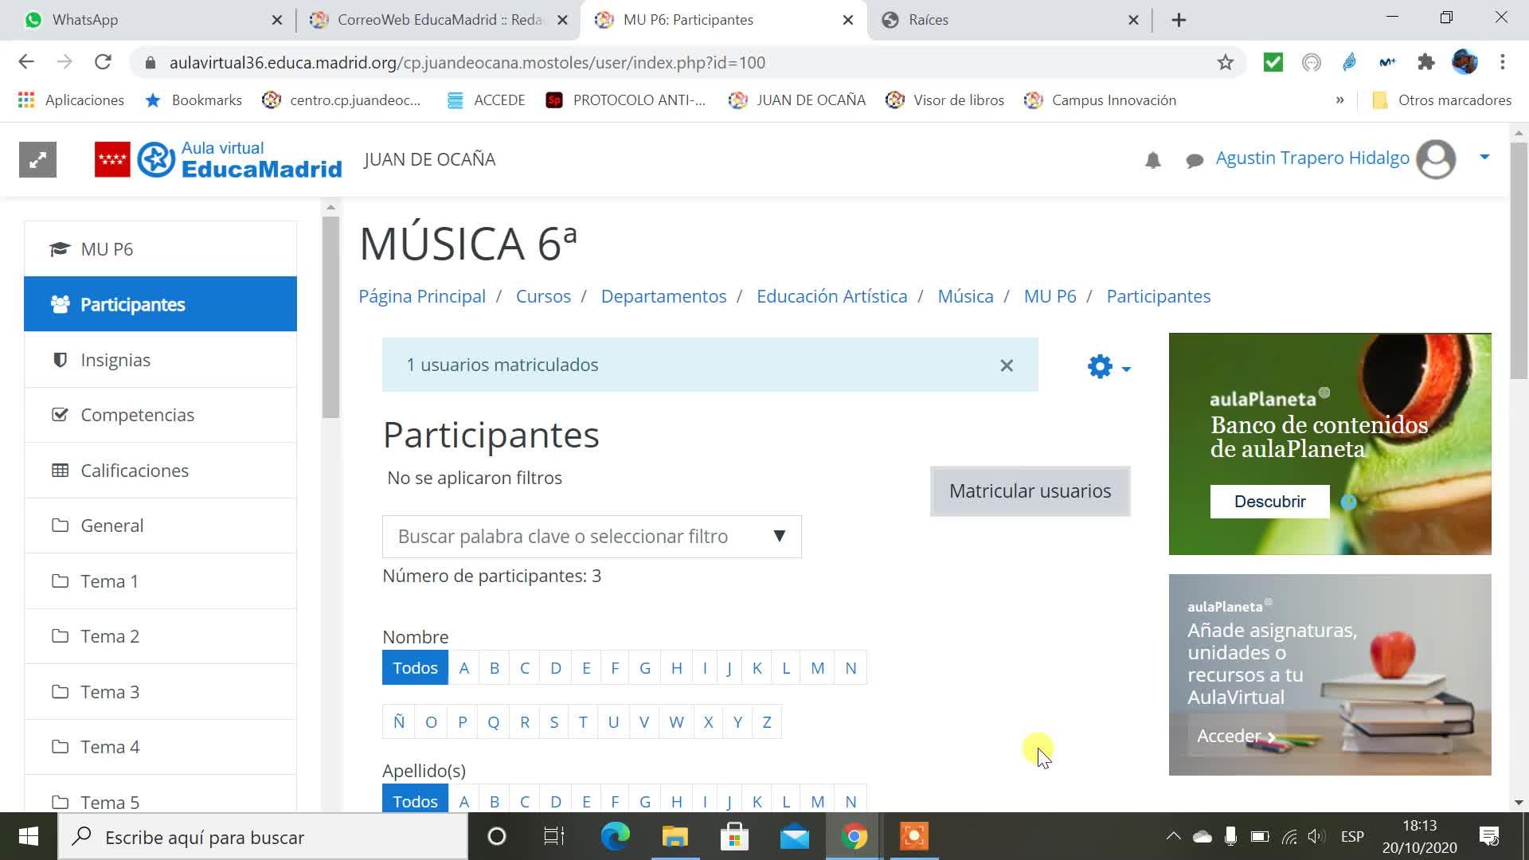The height and width of the screenshot is (860, 1529).
Task: Open Microsoft Edge from the taskbar
Action: coord(615,836)
